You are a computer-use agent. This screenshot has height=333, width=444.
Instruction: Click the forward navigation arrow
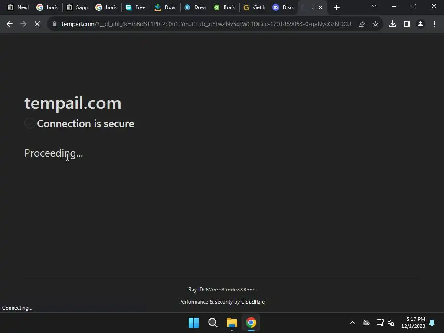coord(23,24)
